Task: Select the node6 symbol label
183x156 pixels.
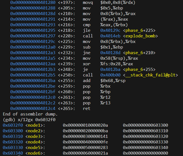Action: click(34, 153)
